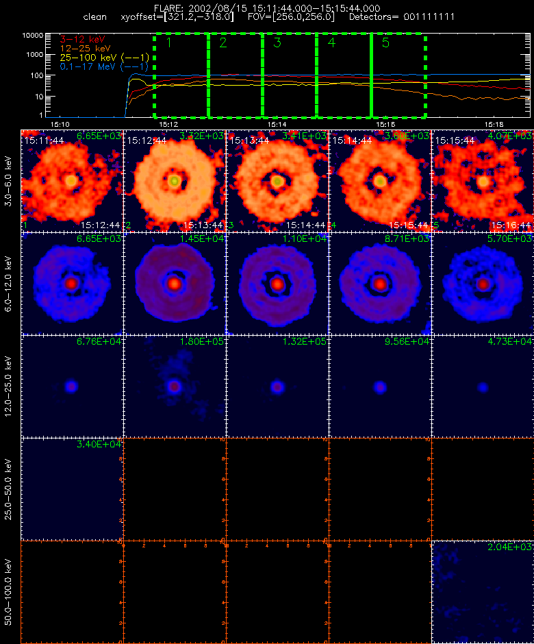Viewport: 534px width, 644px height.
Task: Click the FLARE date and time title
Action: [267, 8]
